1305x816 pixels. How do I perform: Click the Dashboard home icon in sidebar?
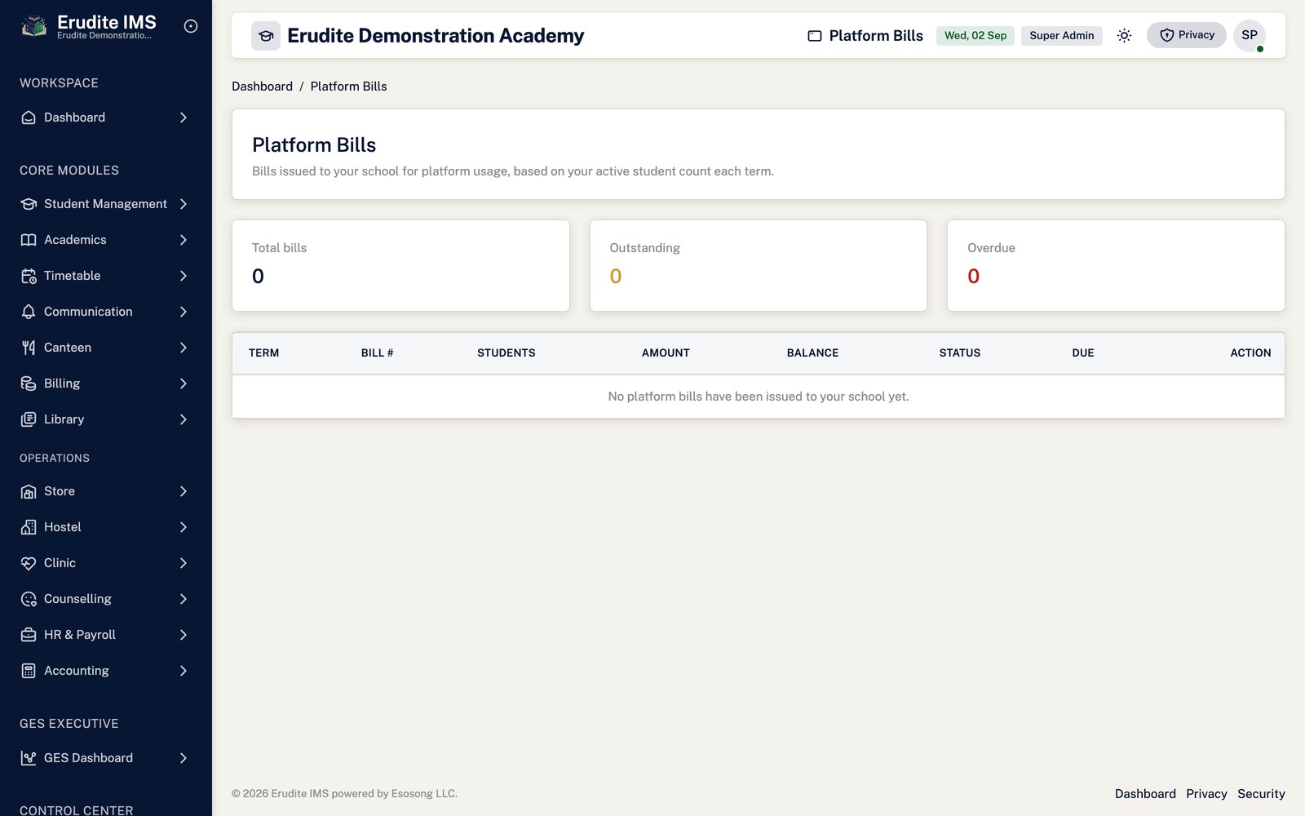click(29, 118)
